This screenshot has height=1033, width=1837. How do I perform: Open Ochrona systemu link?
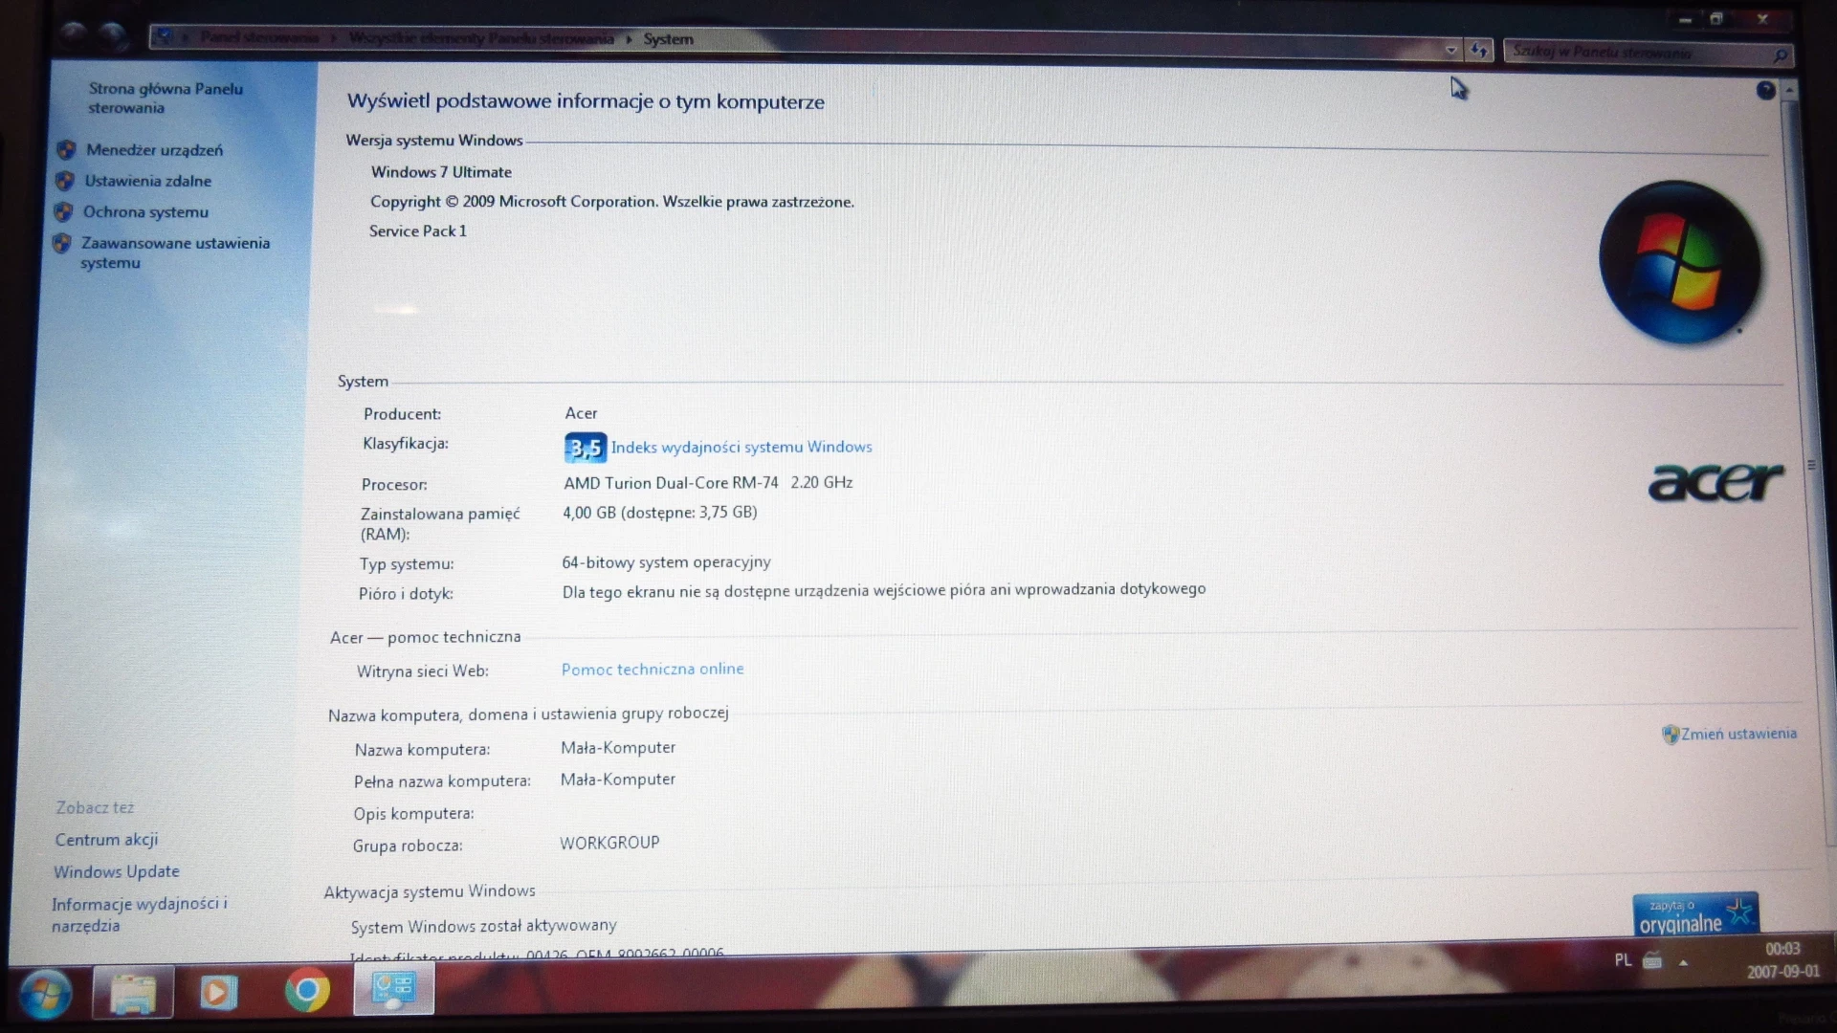145,212
